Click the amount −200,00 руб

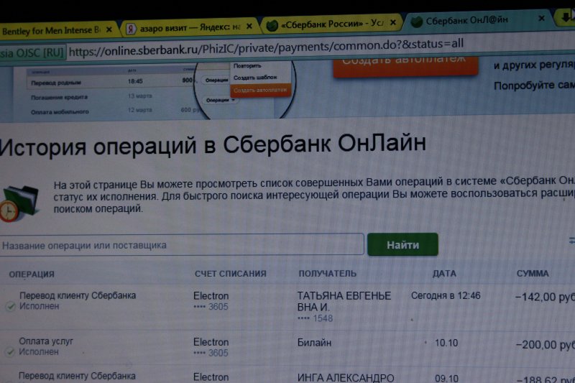pyautogui.click(x=546, y=344)
